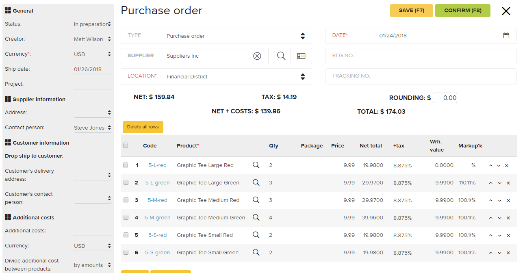Search product in Graphic Tee Small Green row
The image size is (525, 273).
(256, 252)
